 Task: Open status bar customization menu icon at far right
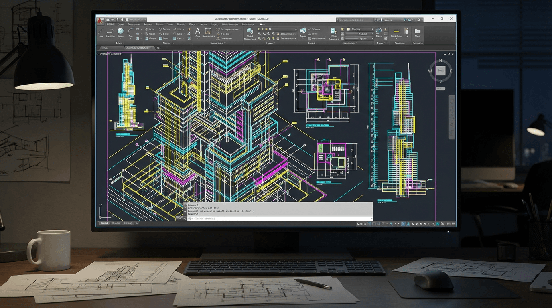[453, 224]
